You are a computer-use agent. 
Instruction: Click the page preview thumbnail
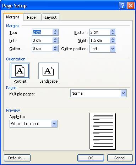pyautogui.click(x=102, y=131)
